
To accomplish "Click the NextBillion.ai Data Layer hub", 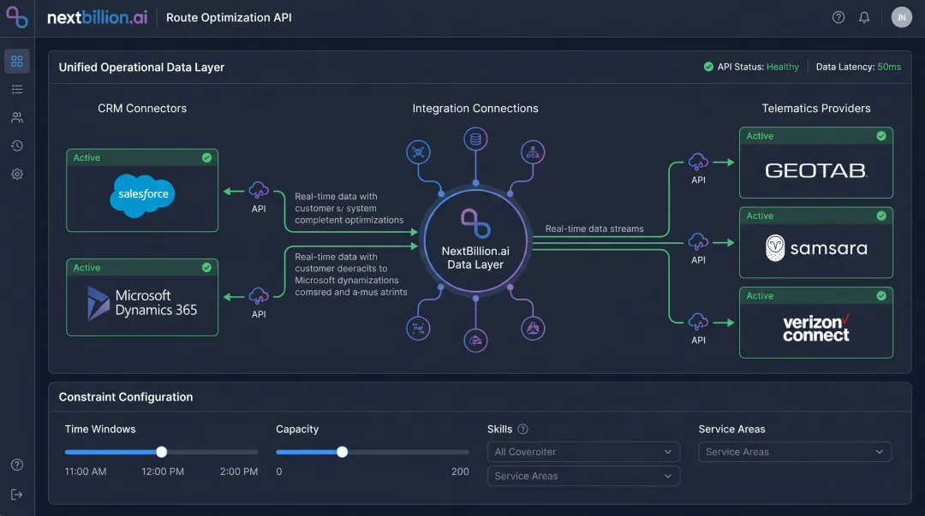I will point(475,240).
